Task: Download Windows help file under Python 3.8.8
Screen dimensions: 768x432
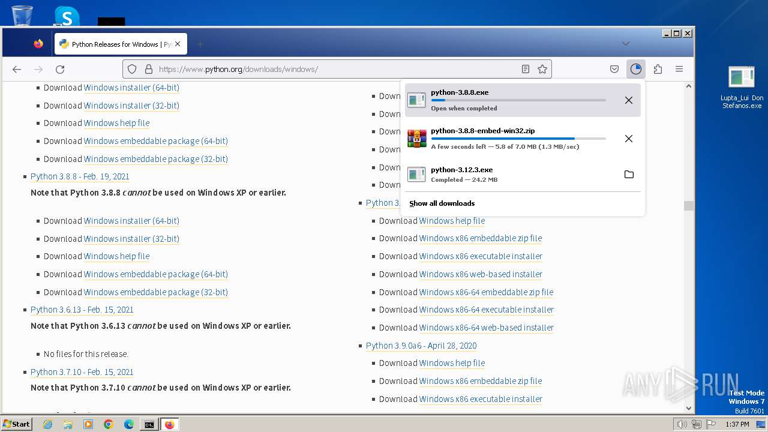Action: point(116,256)
